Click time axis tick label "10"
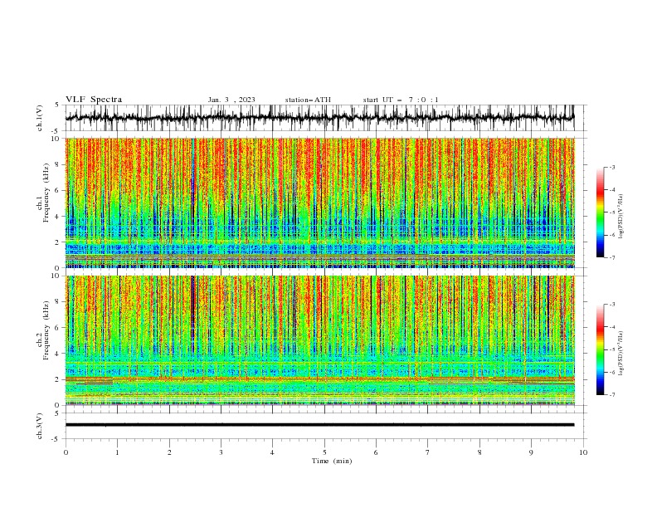This screenshot has width=657, height=508. click(583, 452)
